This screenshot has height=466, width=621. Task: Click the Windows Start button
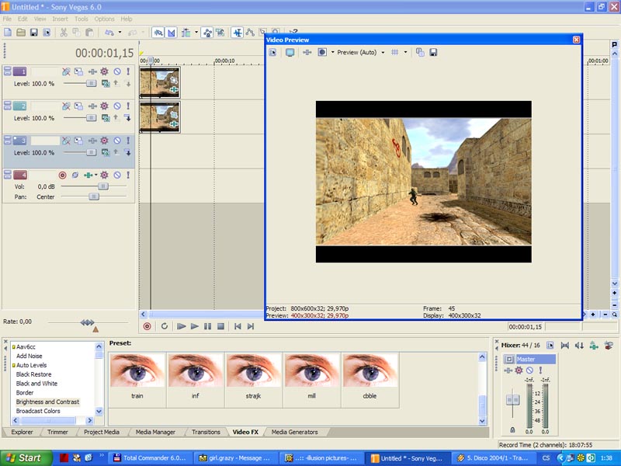(x=26, y=458)
